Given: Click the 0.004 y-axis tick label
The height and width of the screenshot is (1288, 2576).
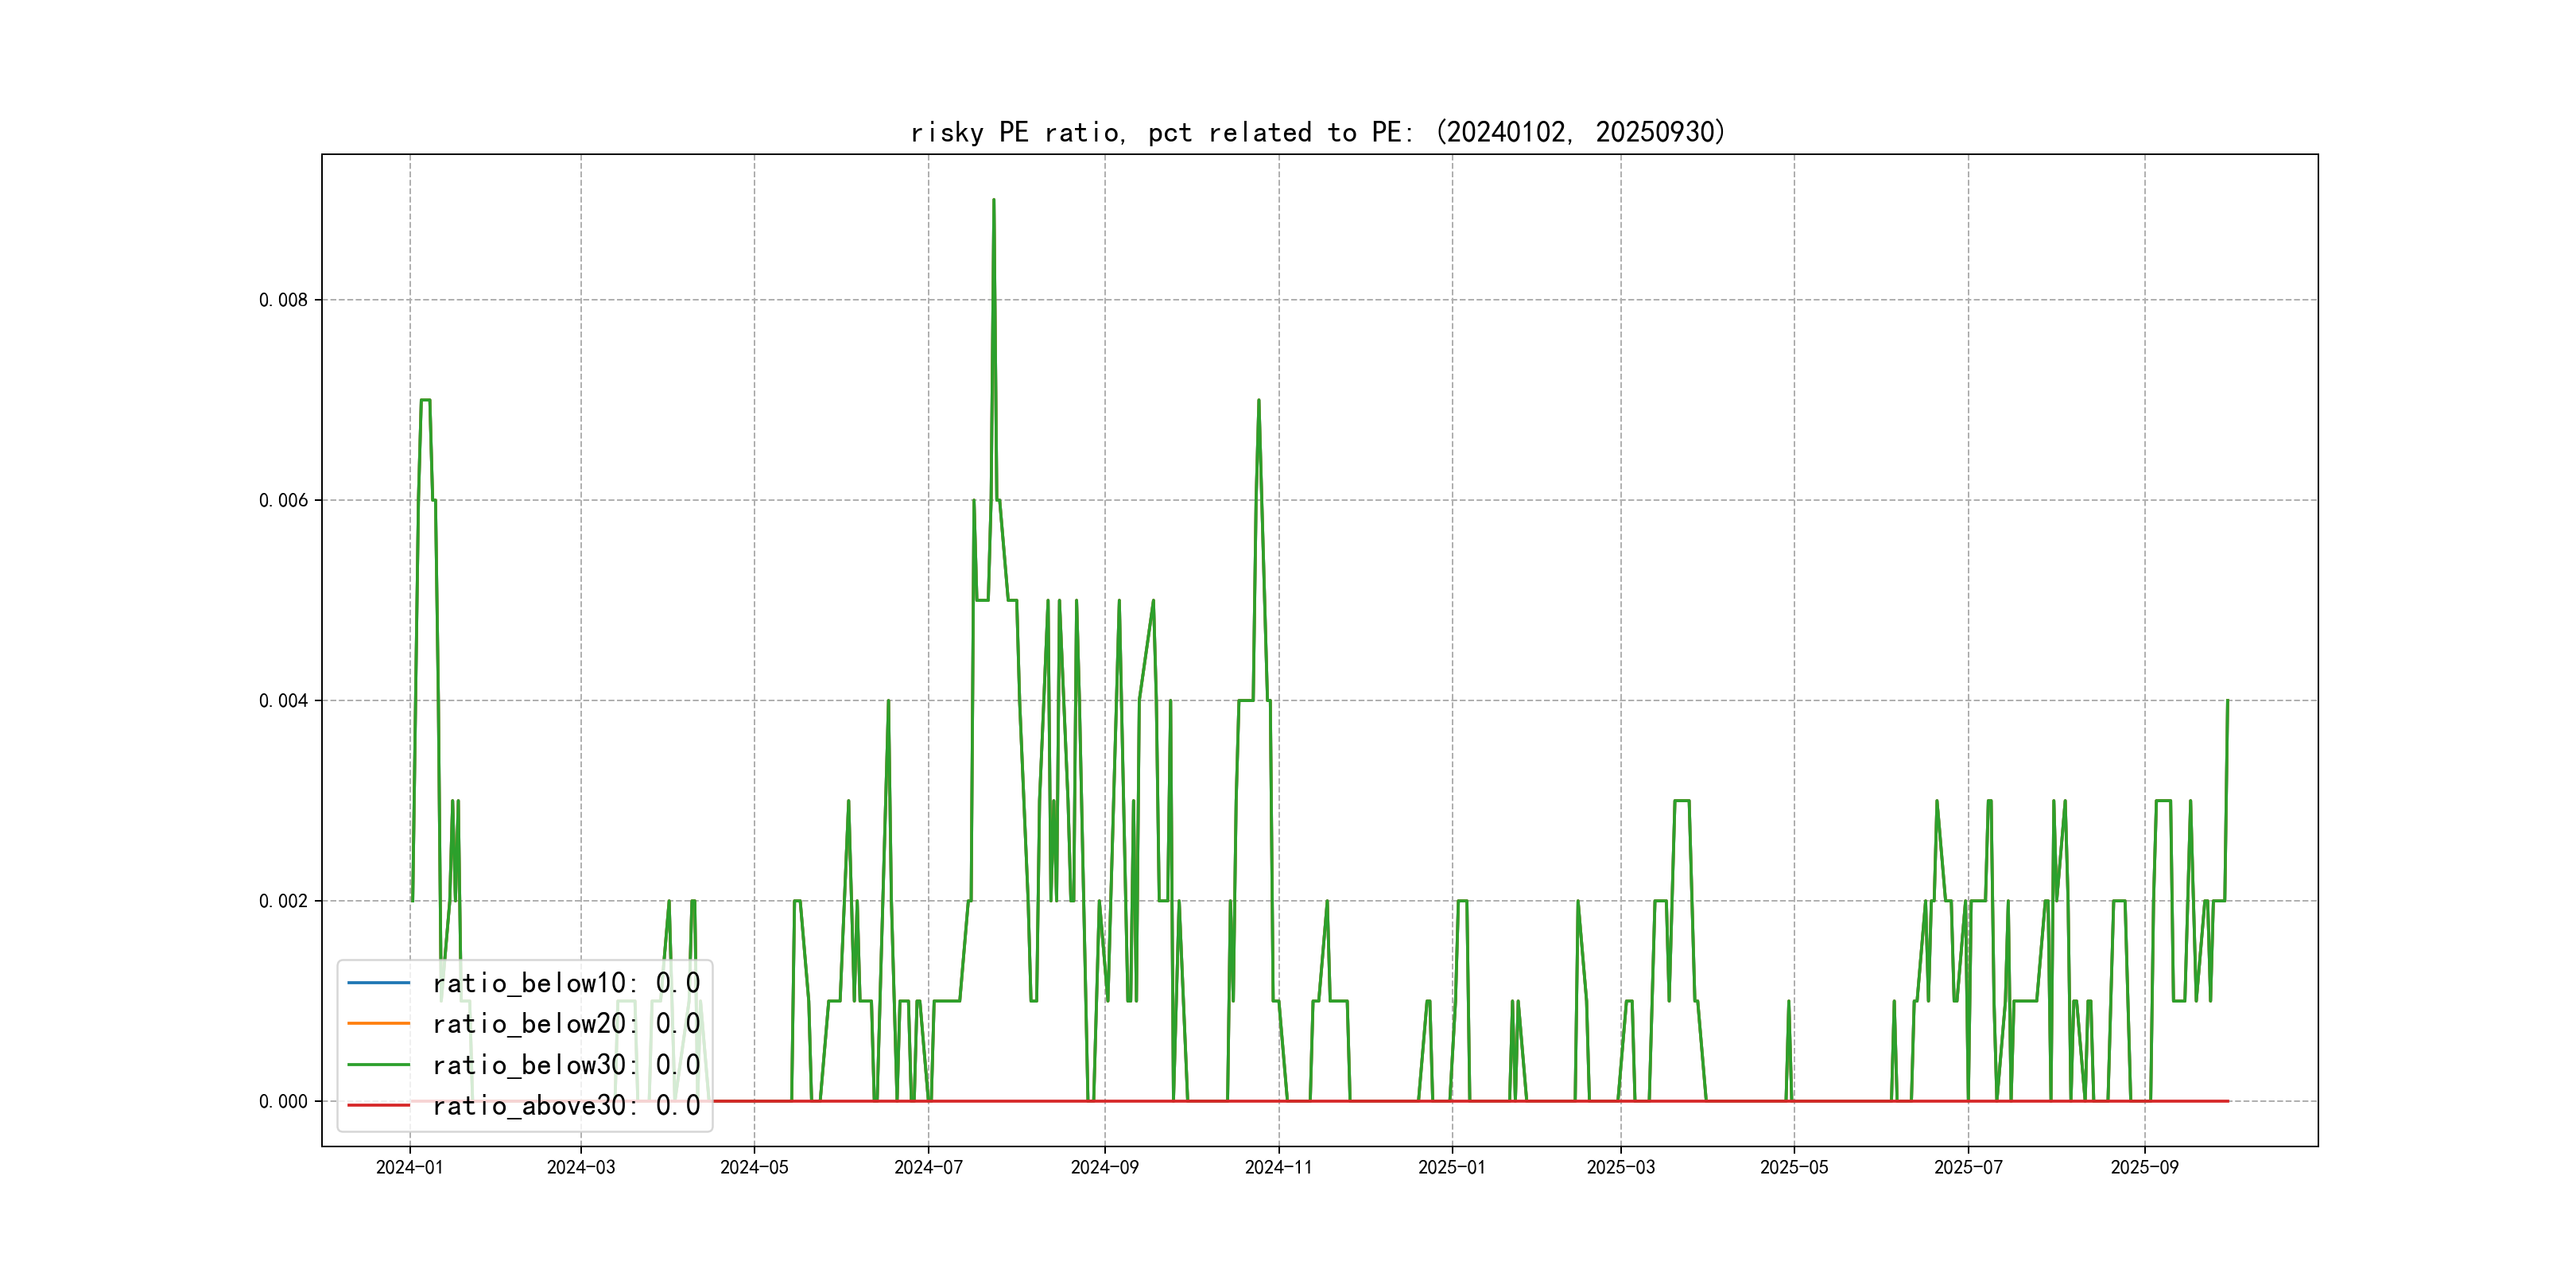Looking at the screenshot, I should [x=283, y=701].
